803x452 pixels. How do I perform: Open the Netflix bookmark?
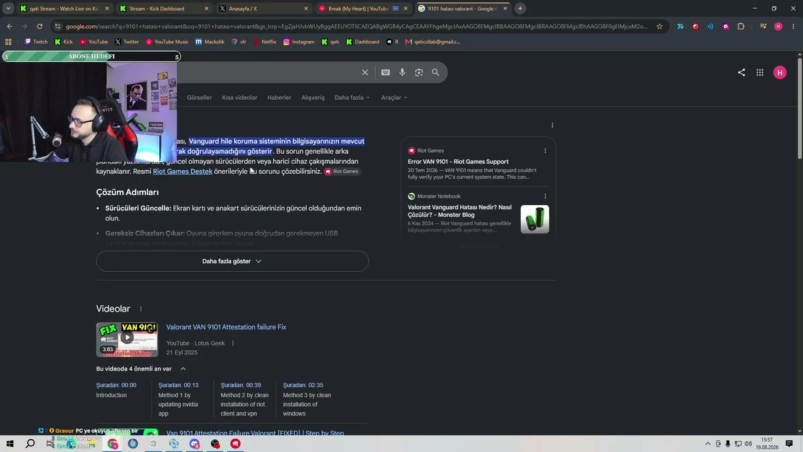point(265,42)
